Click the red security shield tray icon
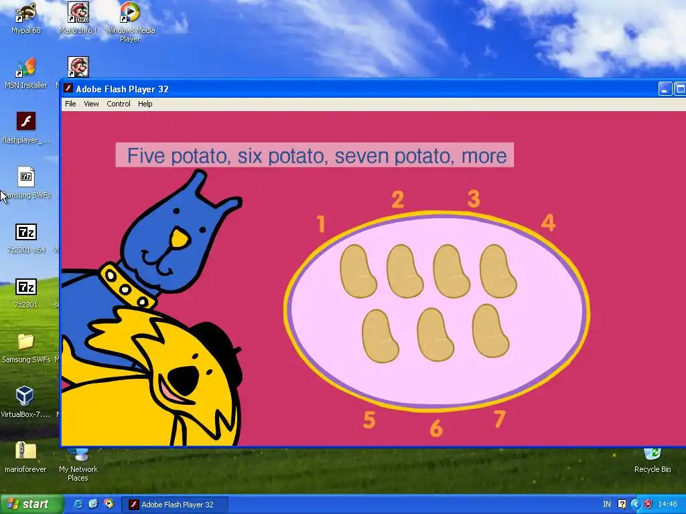The image size is (686, 514). [648, 504]
